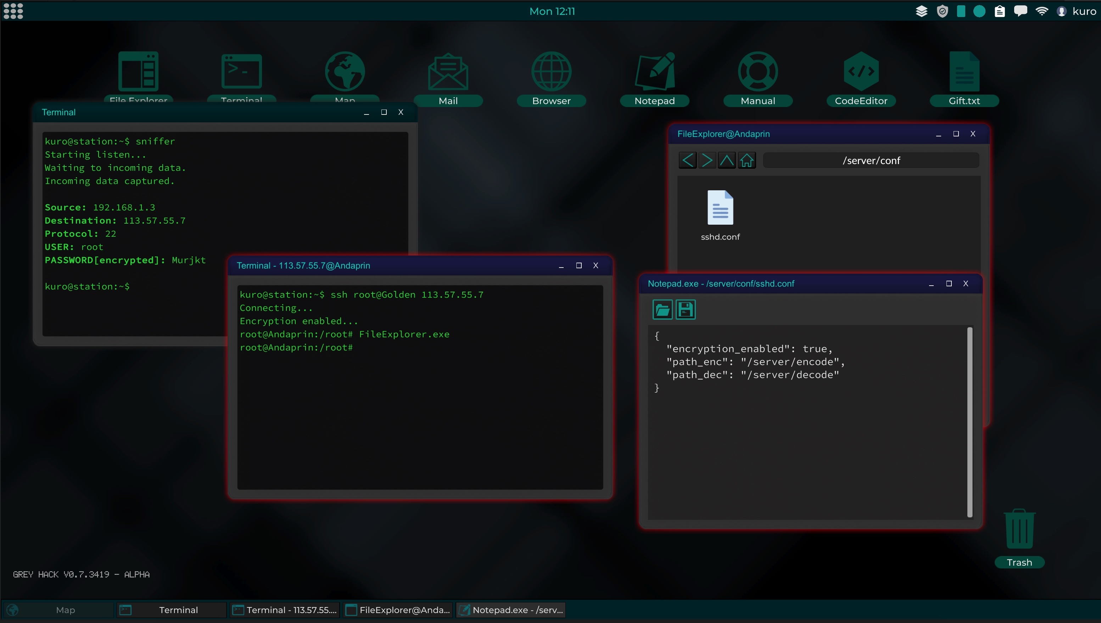
Task: Close the Terminal - 113.57.55.7@Andaprin window
Action: coord(596,266)
